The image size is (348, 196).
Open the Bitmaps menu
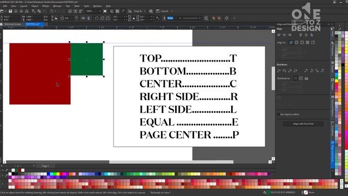click(57, 6)
